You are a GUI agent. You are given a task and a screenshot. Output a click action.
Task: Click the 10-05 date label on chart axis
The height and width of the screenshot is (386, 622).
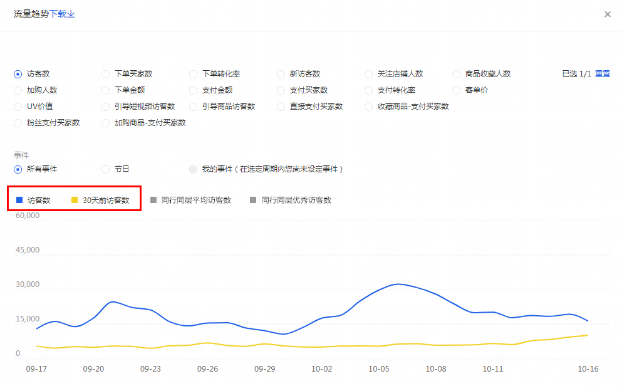[379, 369]
